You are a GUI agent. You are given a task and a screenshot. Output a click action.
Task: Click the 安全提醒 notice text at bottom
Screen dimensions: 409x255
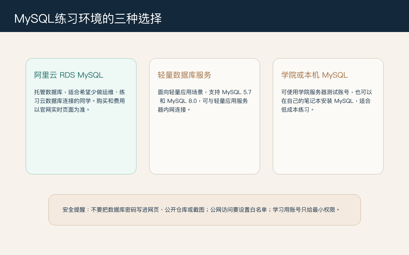coord(201,210)
